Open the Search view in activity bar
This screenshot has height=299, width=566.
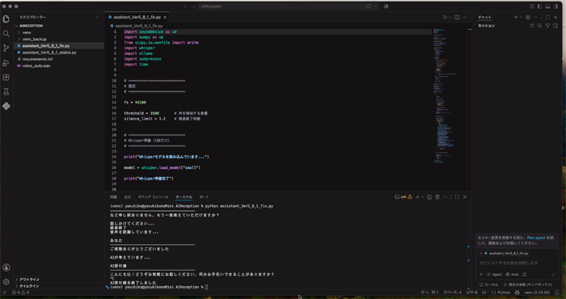(x=6, y=34)
